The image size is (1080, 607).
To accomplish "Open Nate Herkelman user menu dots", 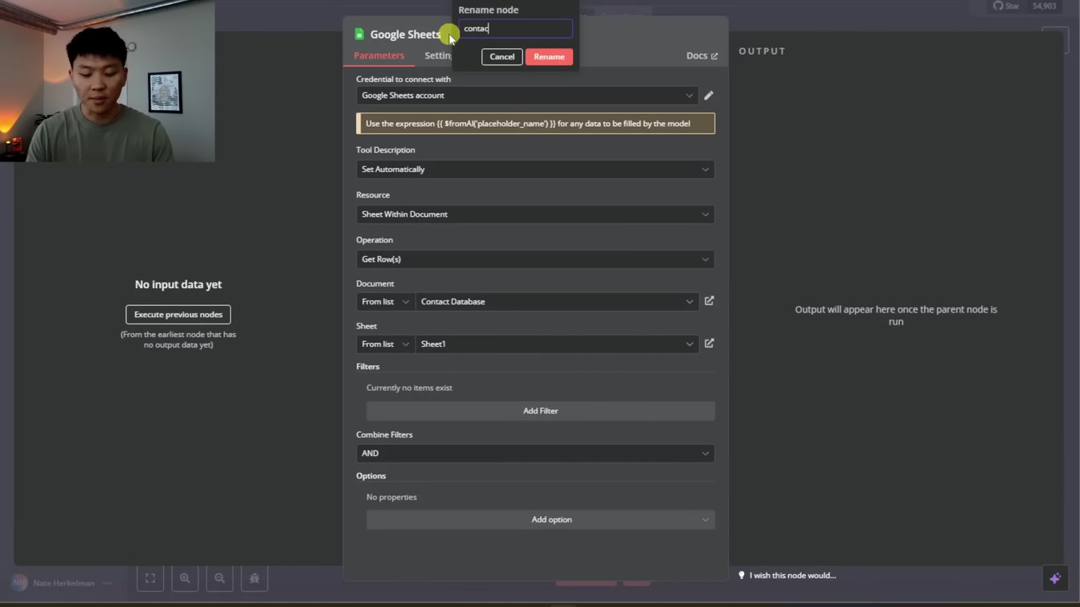I will [x=108, y=583].
